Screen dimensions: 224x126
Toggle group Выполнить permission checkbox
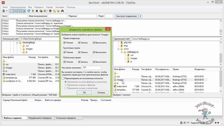coord(94,52)
